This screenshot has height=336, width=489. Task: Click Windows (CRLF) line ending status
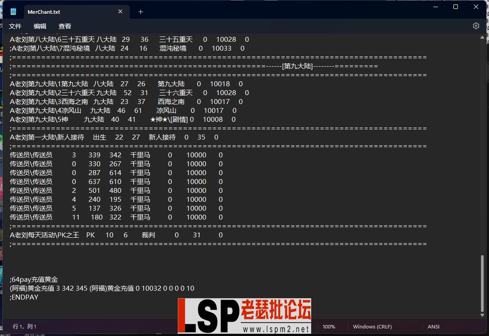pos(373,327)
